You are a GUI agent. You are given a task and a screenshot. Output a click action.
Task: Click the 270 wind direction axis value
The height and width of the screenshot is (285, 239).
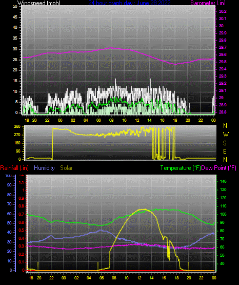tap(17, 135)
